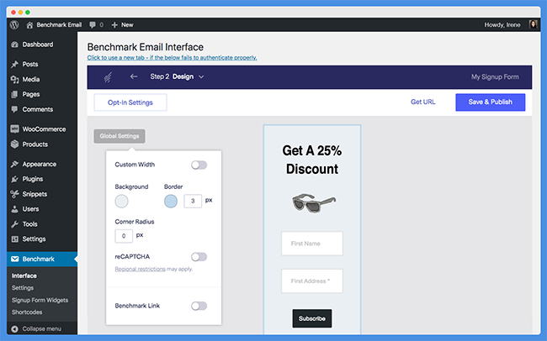Click the Settings sliders icon
The width and height of the screenshot is (547, 341).
click(x=14, y=239)
